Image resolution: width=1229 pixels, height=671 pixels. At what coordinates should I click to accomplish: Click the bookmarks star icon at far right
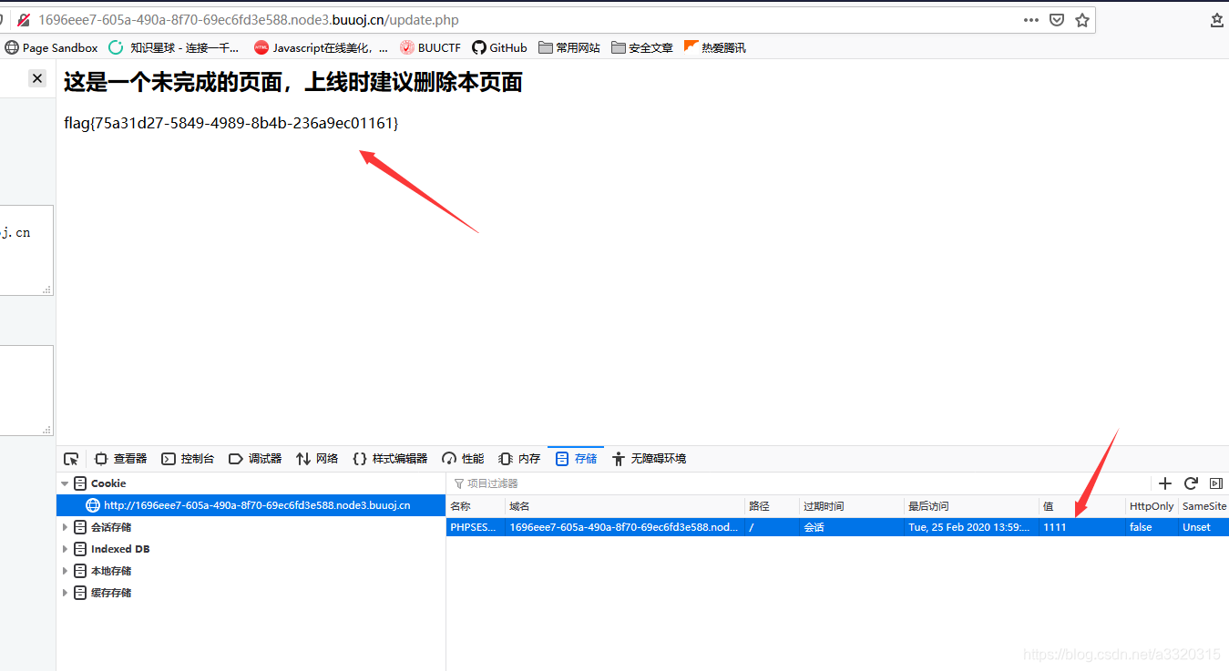1217,20
